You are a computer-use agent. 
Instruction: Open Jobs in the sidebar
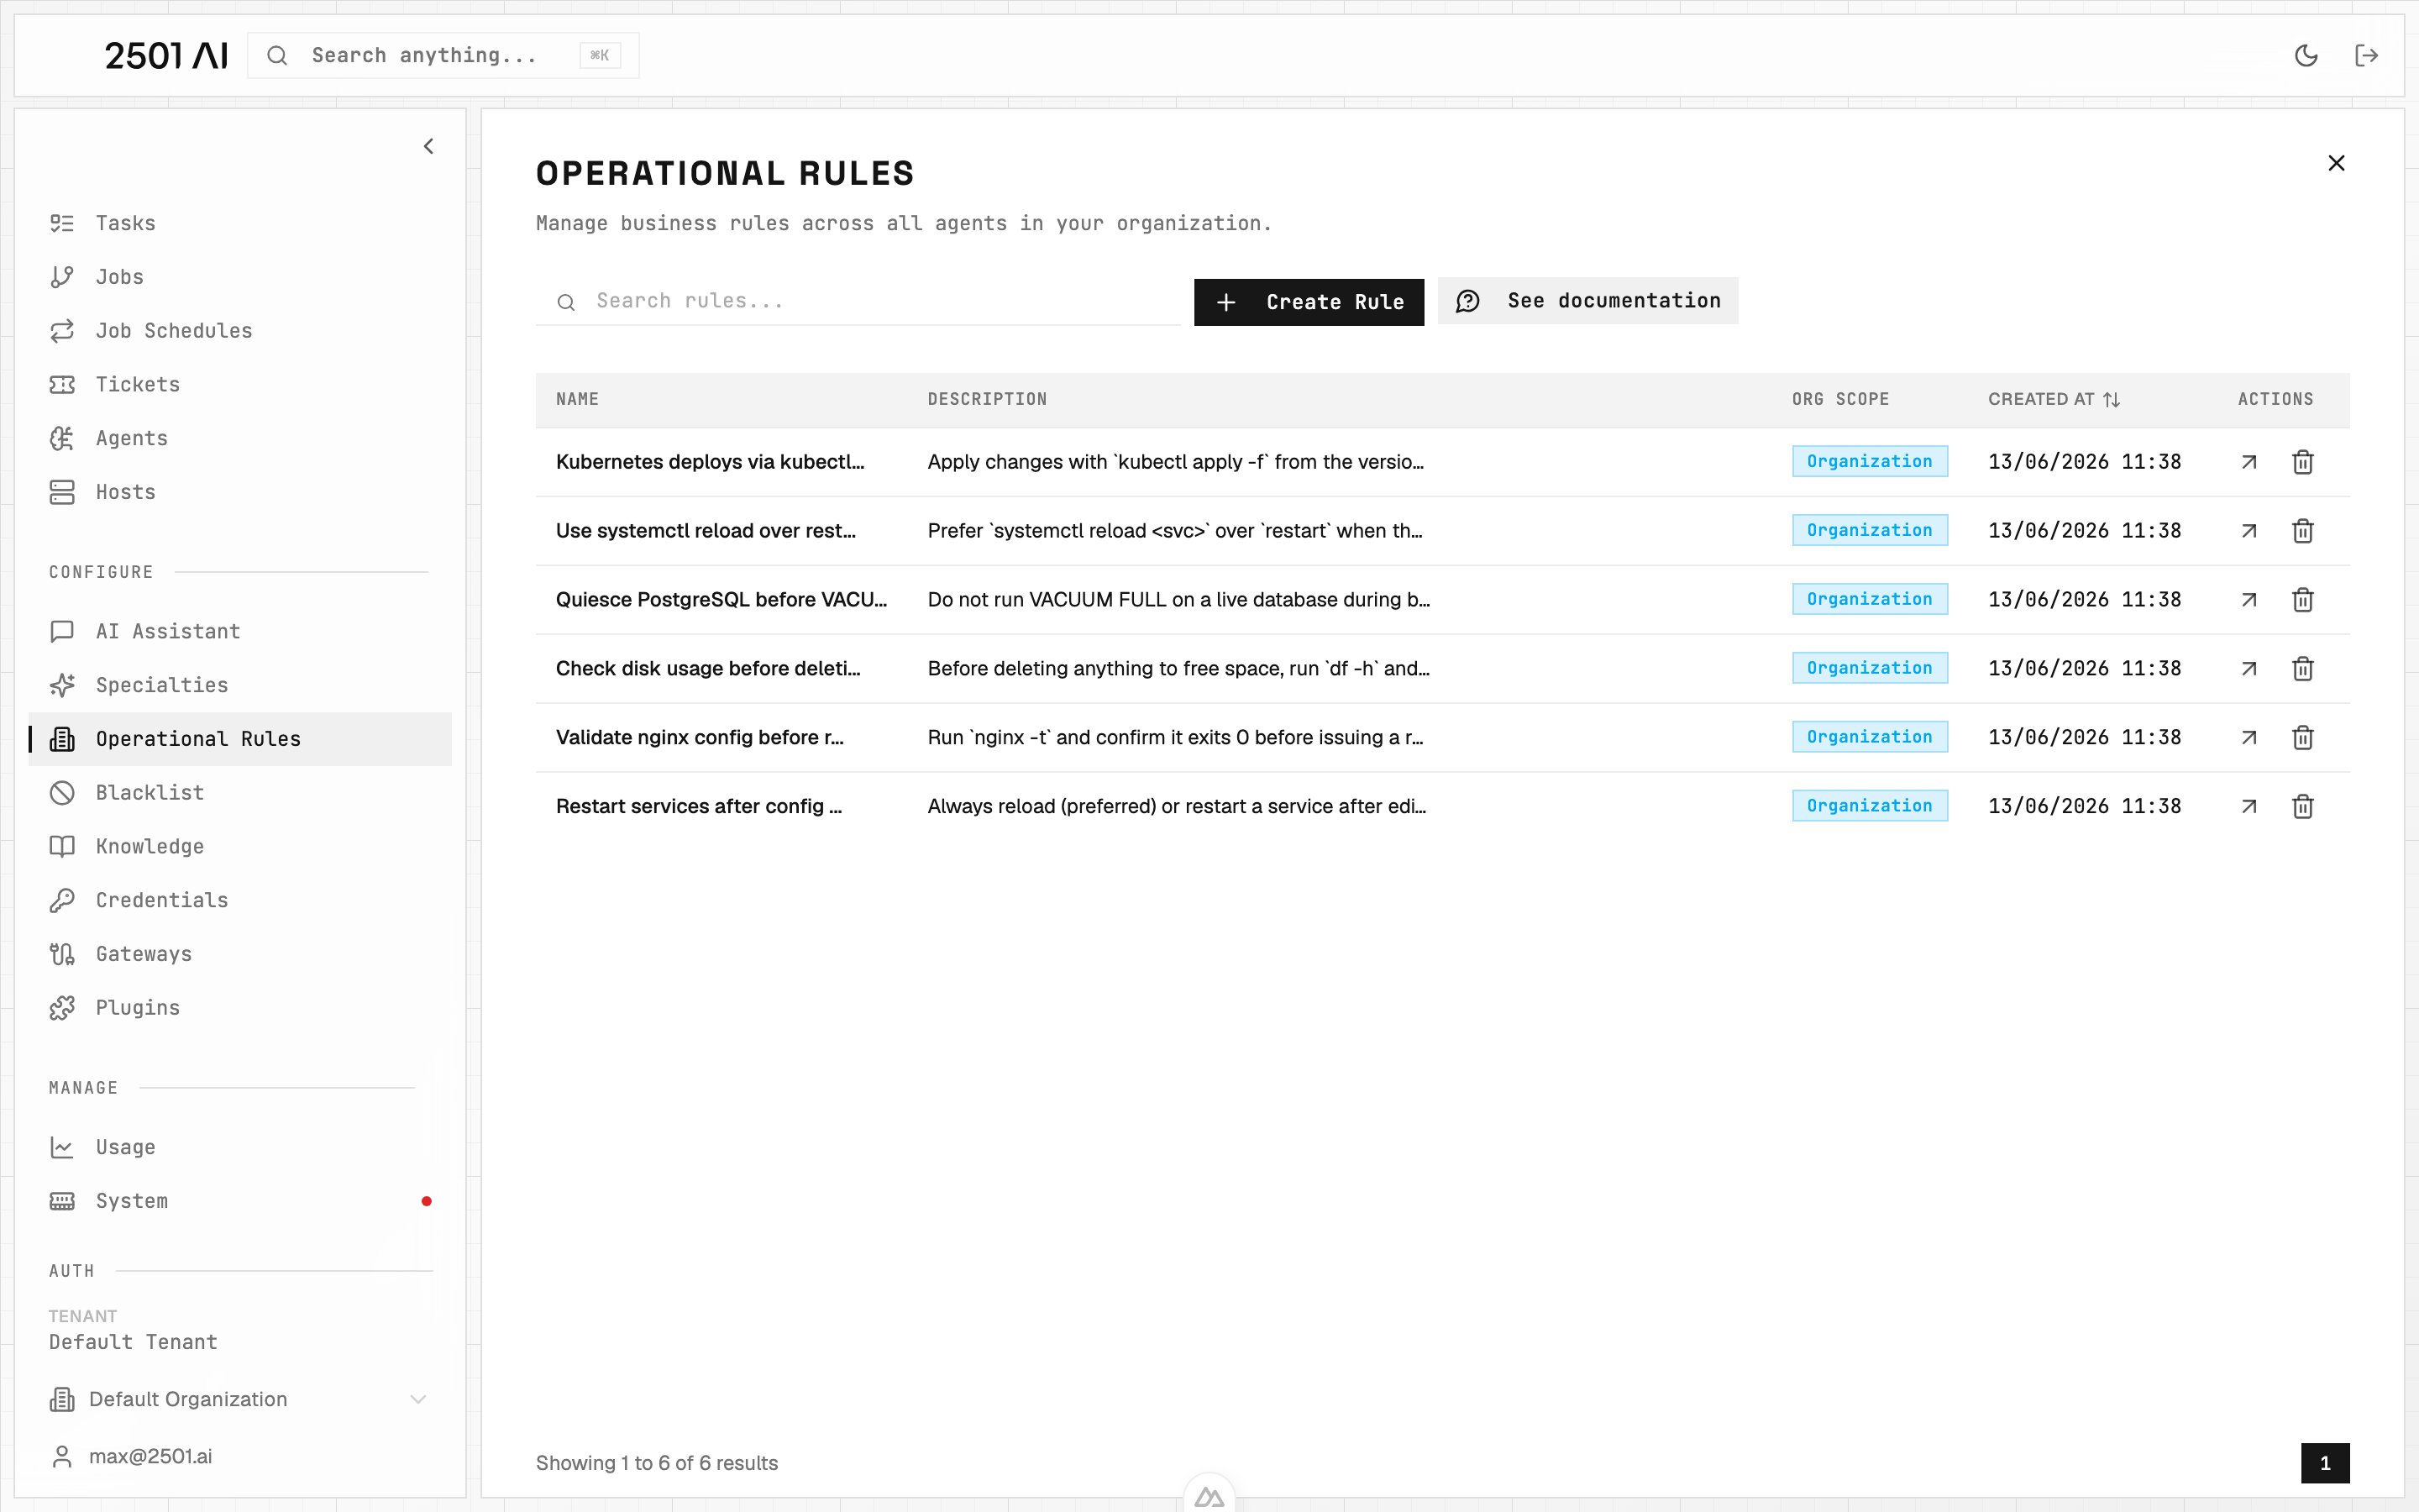point(240,277)
